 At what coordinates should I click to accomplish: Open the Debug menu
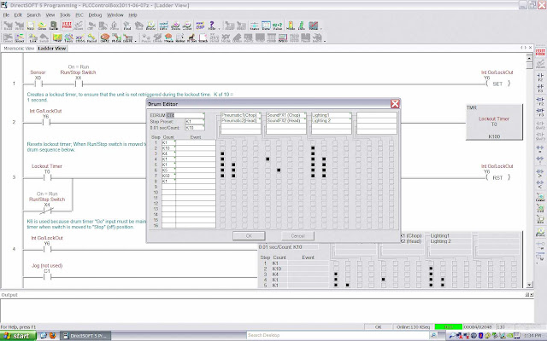click(95, 15)
